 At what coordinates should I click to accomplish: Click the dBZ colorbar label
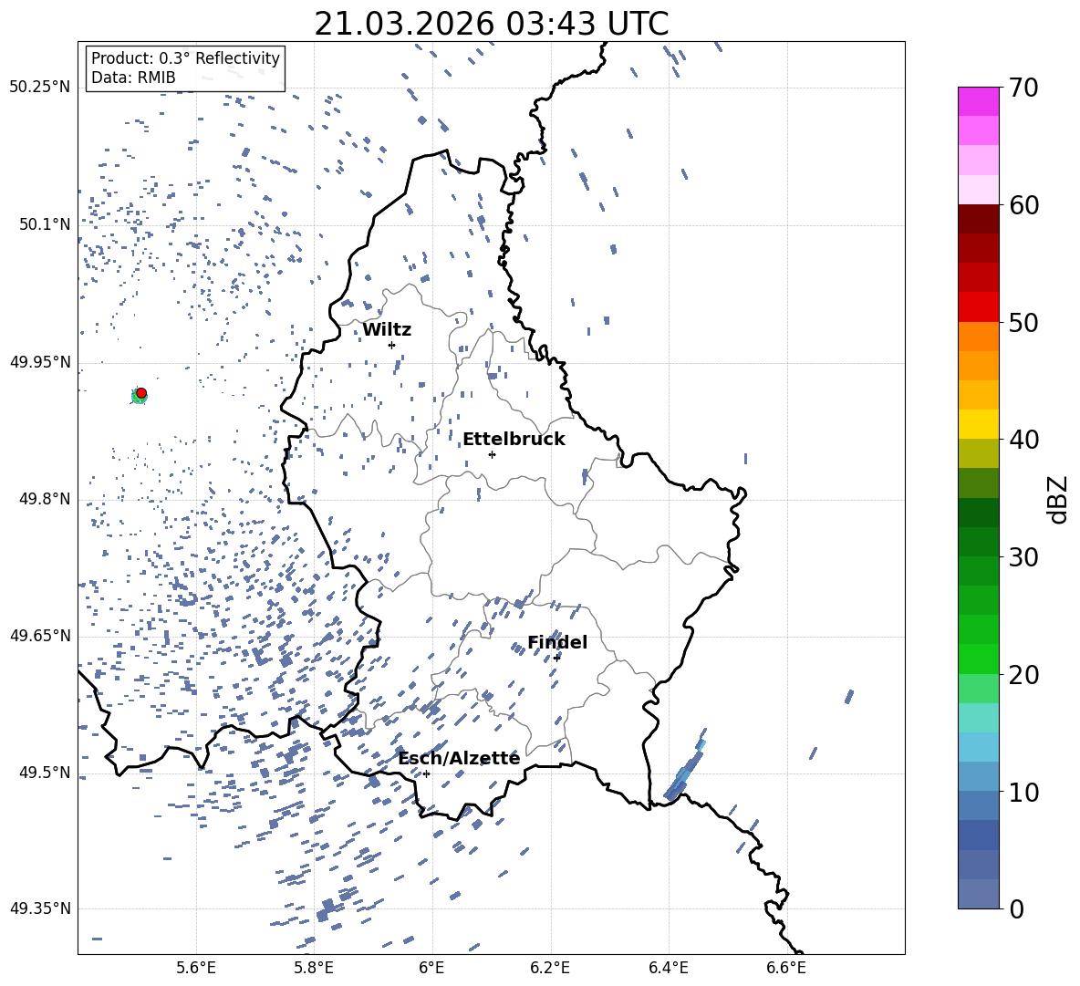(1059, 499)
